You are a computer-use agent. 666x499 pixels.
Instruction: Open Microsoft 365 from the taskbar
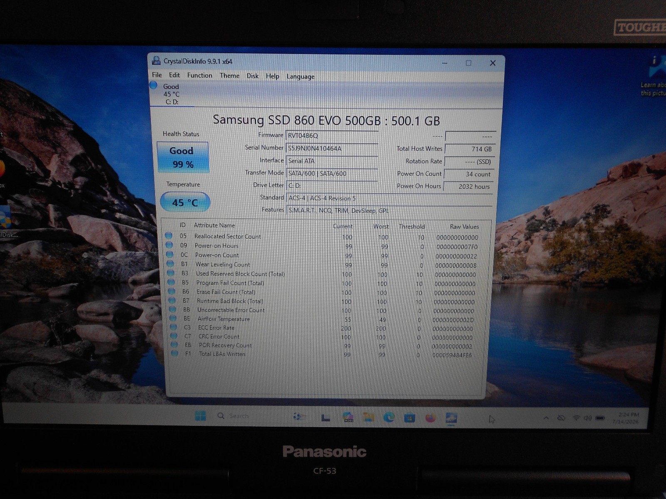click(348, 417)
